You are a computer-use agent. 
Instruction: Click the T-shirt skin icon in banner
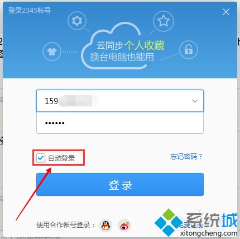(x=52, y=51)
